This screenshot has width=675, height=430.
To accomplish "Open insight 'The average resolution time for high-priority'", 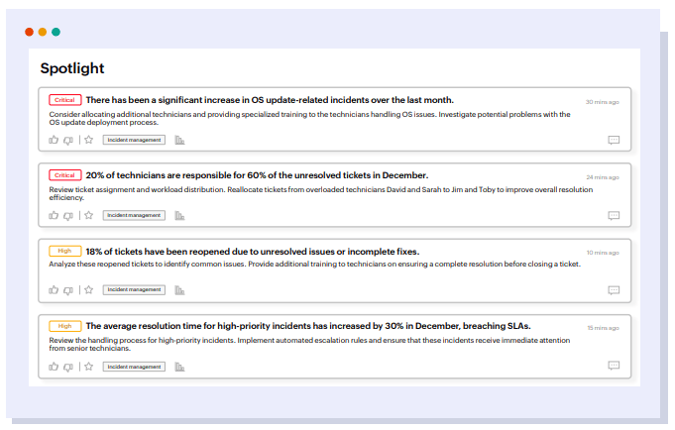I will pos(308,326).
